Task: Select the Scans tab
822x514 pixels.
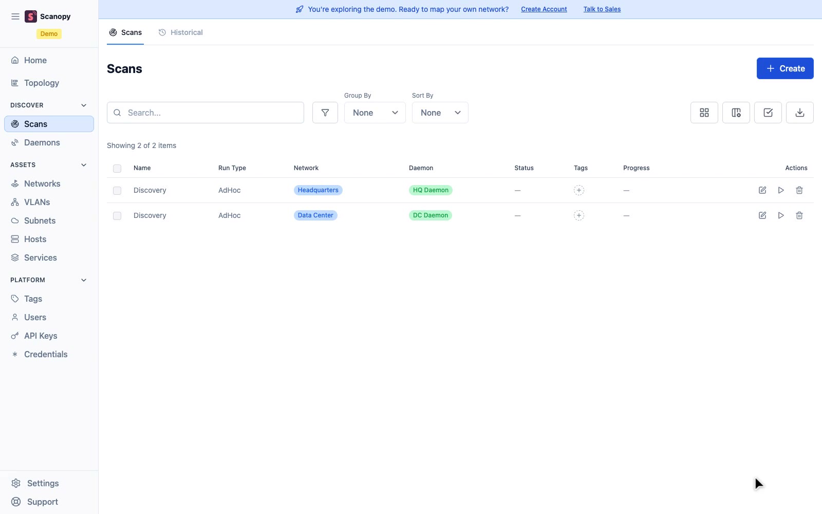Action: 125,32
